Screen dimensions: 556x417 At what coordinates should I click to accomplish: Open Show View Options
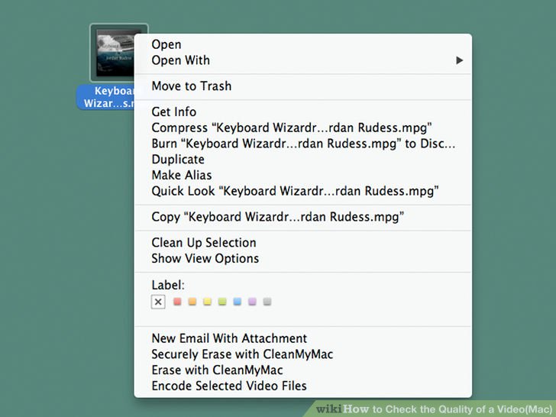pyautogui.click(x=303, y=258)
